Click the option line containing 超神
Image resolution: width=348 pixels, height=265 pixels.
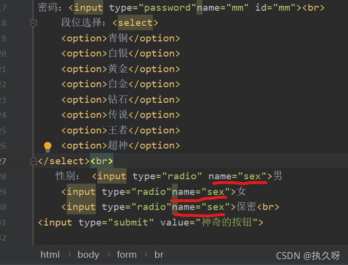point(121,146)
